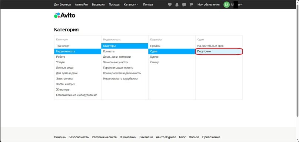Go to Avito logo homepage
Screen dimensions: 299x142
pyautogui.click(x=64, y=16)
